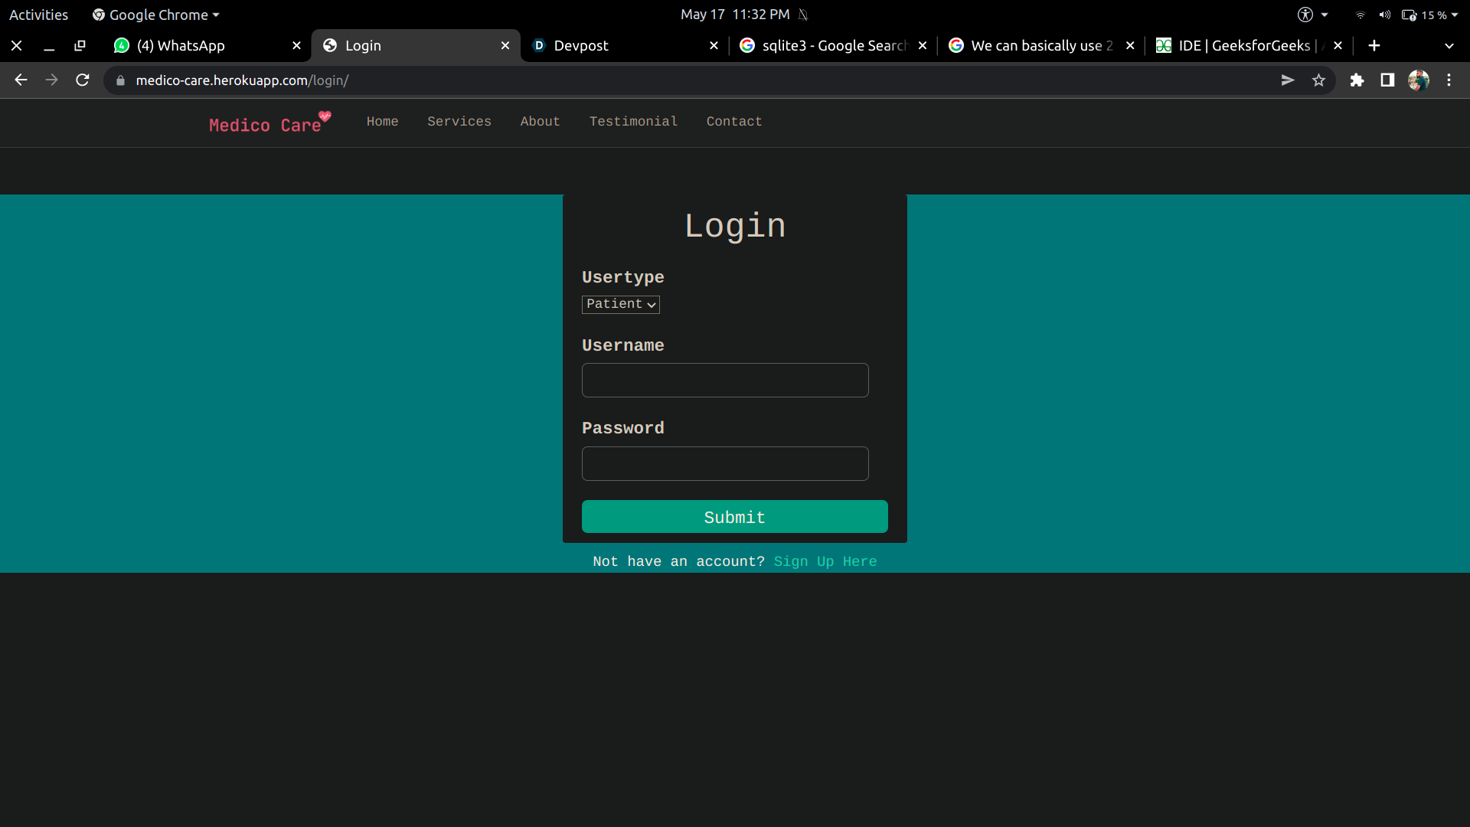Click the back navigation arrow
Viewport: 1470px width, 827px height.
point(21,80)
